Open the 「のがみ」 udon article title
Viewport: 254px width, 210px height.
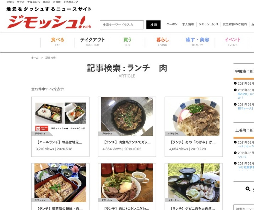(192, 142)
